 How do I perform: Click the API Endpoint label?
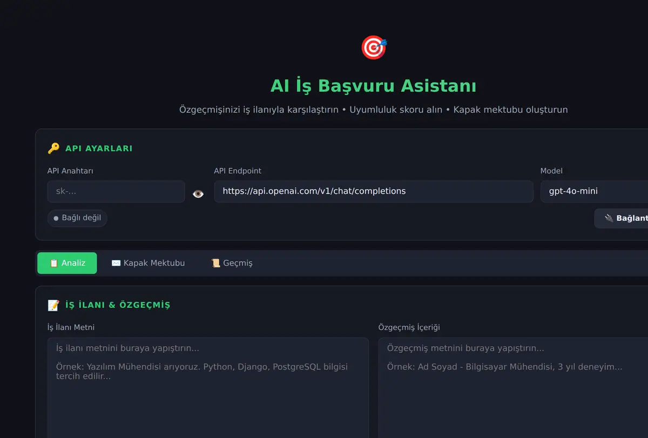click(238, 171)
